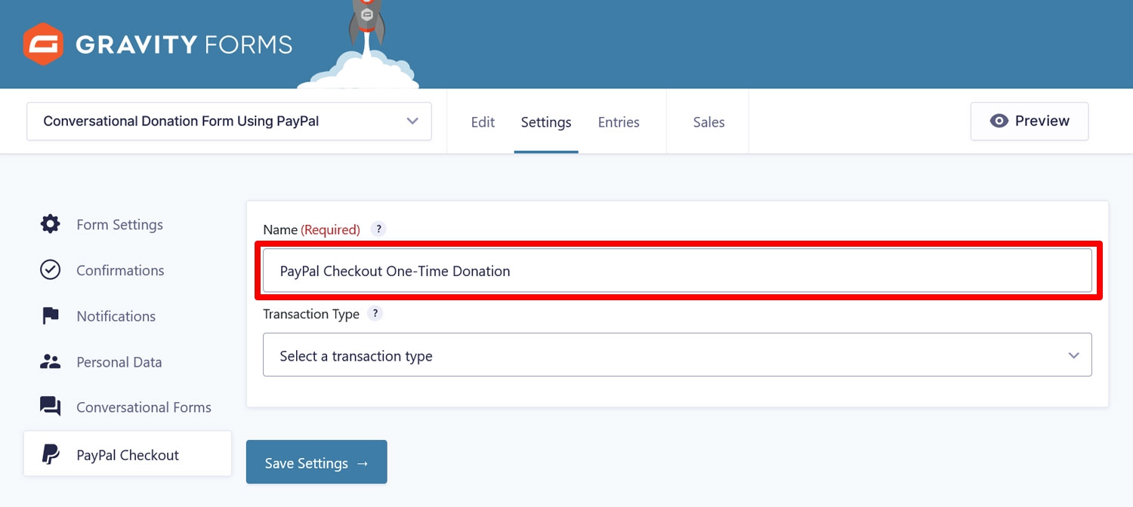Click the Conversational Forms chat icon
Screen dimensions: 1133x507
pyautogui.click(x=50, y=407)
